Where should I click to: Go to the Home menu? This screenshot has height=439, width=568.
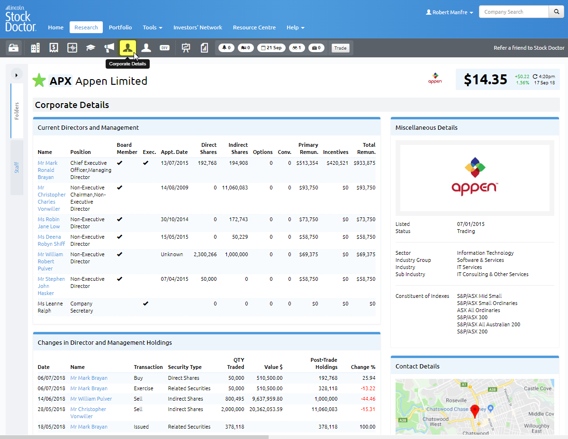(56, 27)
